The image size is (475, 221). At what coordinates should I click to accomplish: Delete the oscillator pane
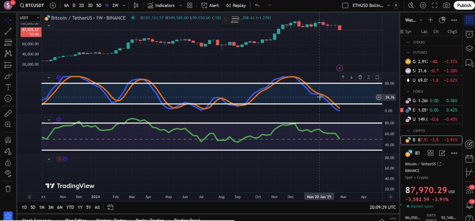click(360, 78)
